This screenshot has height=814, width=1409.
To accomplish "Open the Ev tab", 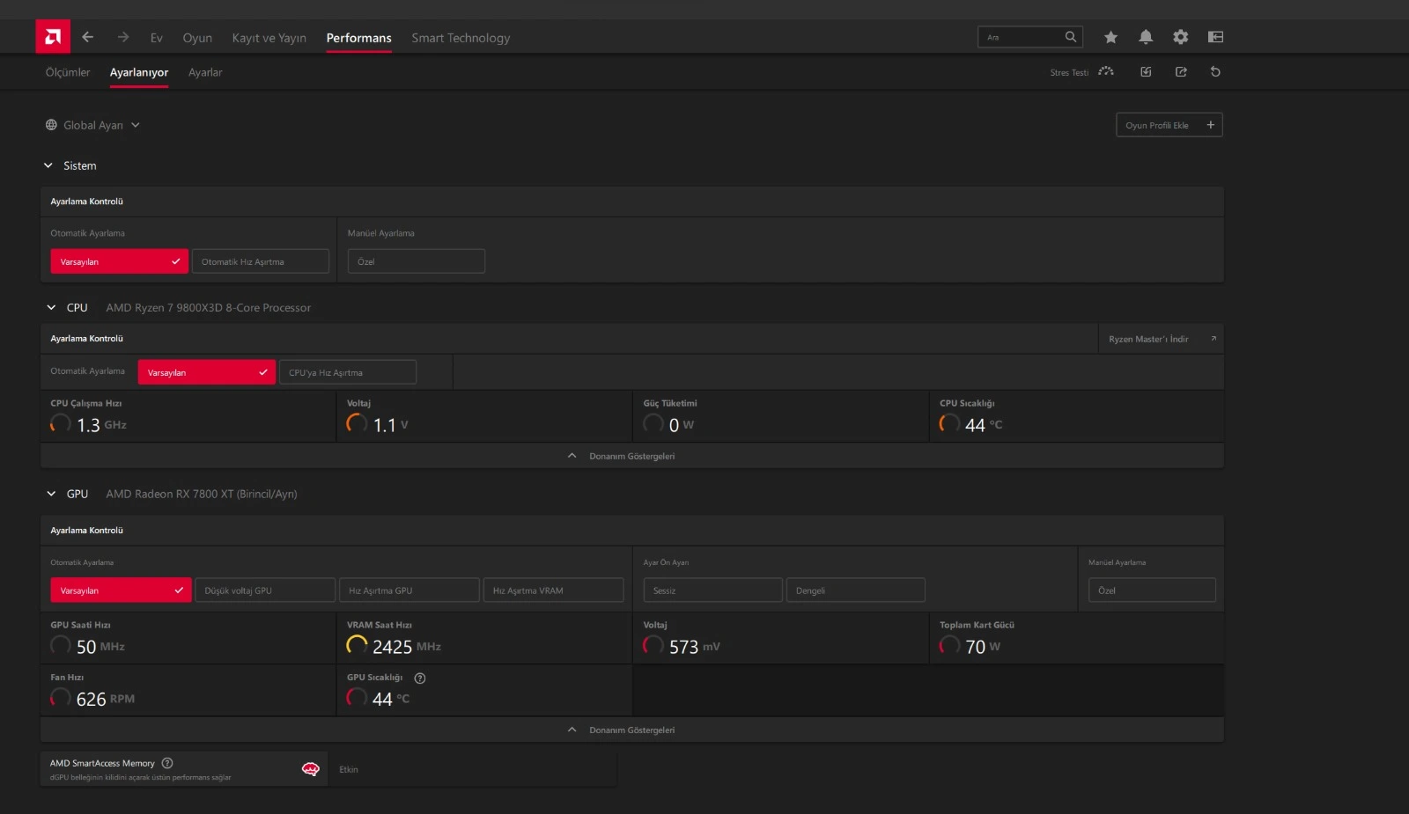I will click(x=157, y=38).
